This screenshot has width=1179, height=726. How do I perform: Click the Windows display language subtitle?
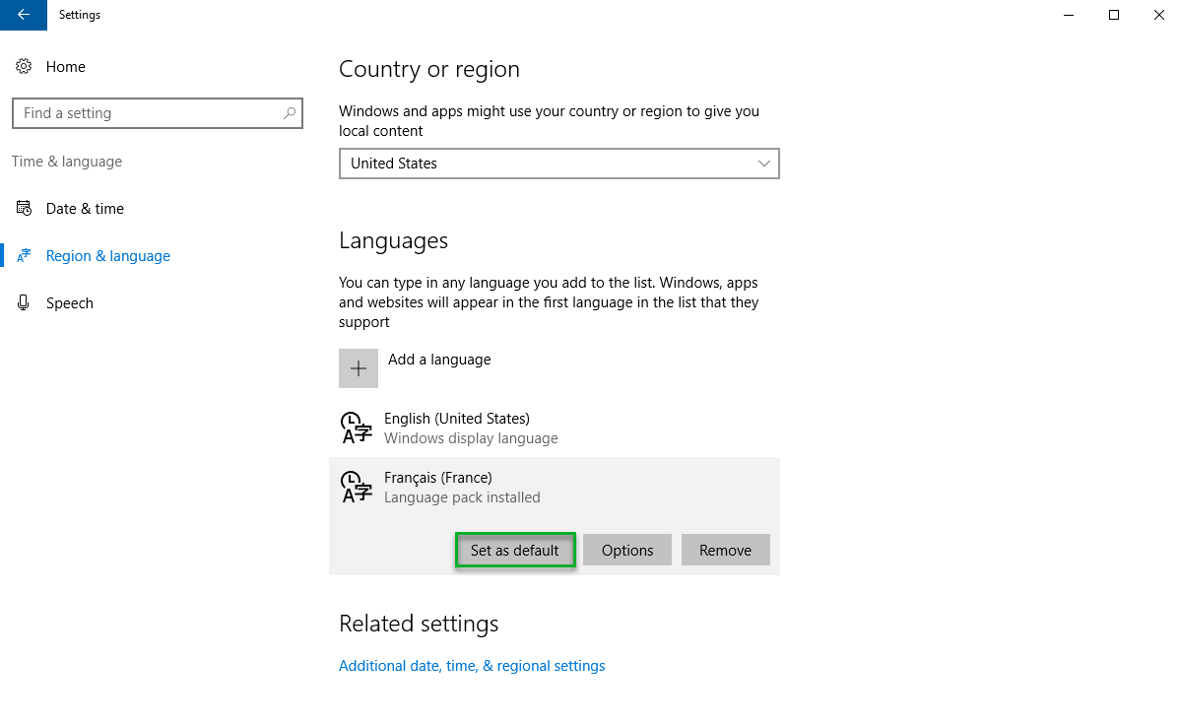tap(471, 437)
